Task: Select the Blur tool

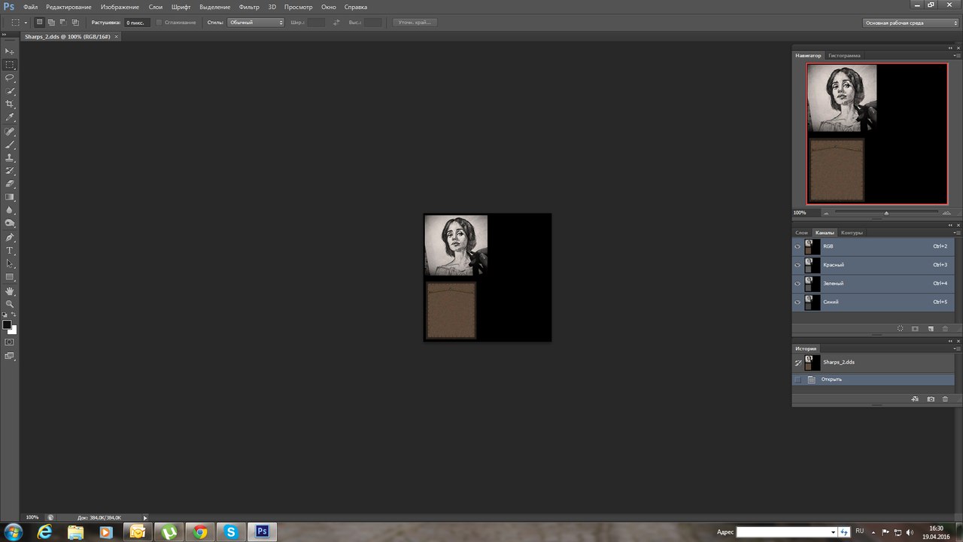Action: click(11, 210)
